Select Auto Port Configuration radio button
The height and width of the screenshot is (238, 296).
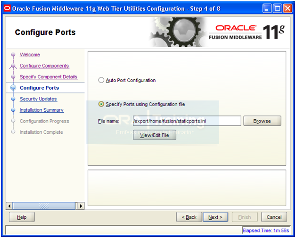101,80
